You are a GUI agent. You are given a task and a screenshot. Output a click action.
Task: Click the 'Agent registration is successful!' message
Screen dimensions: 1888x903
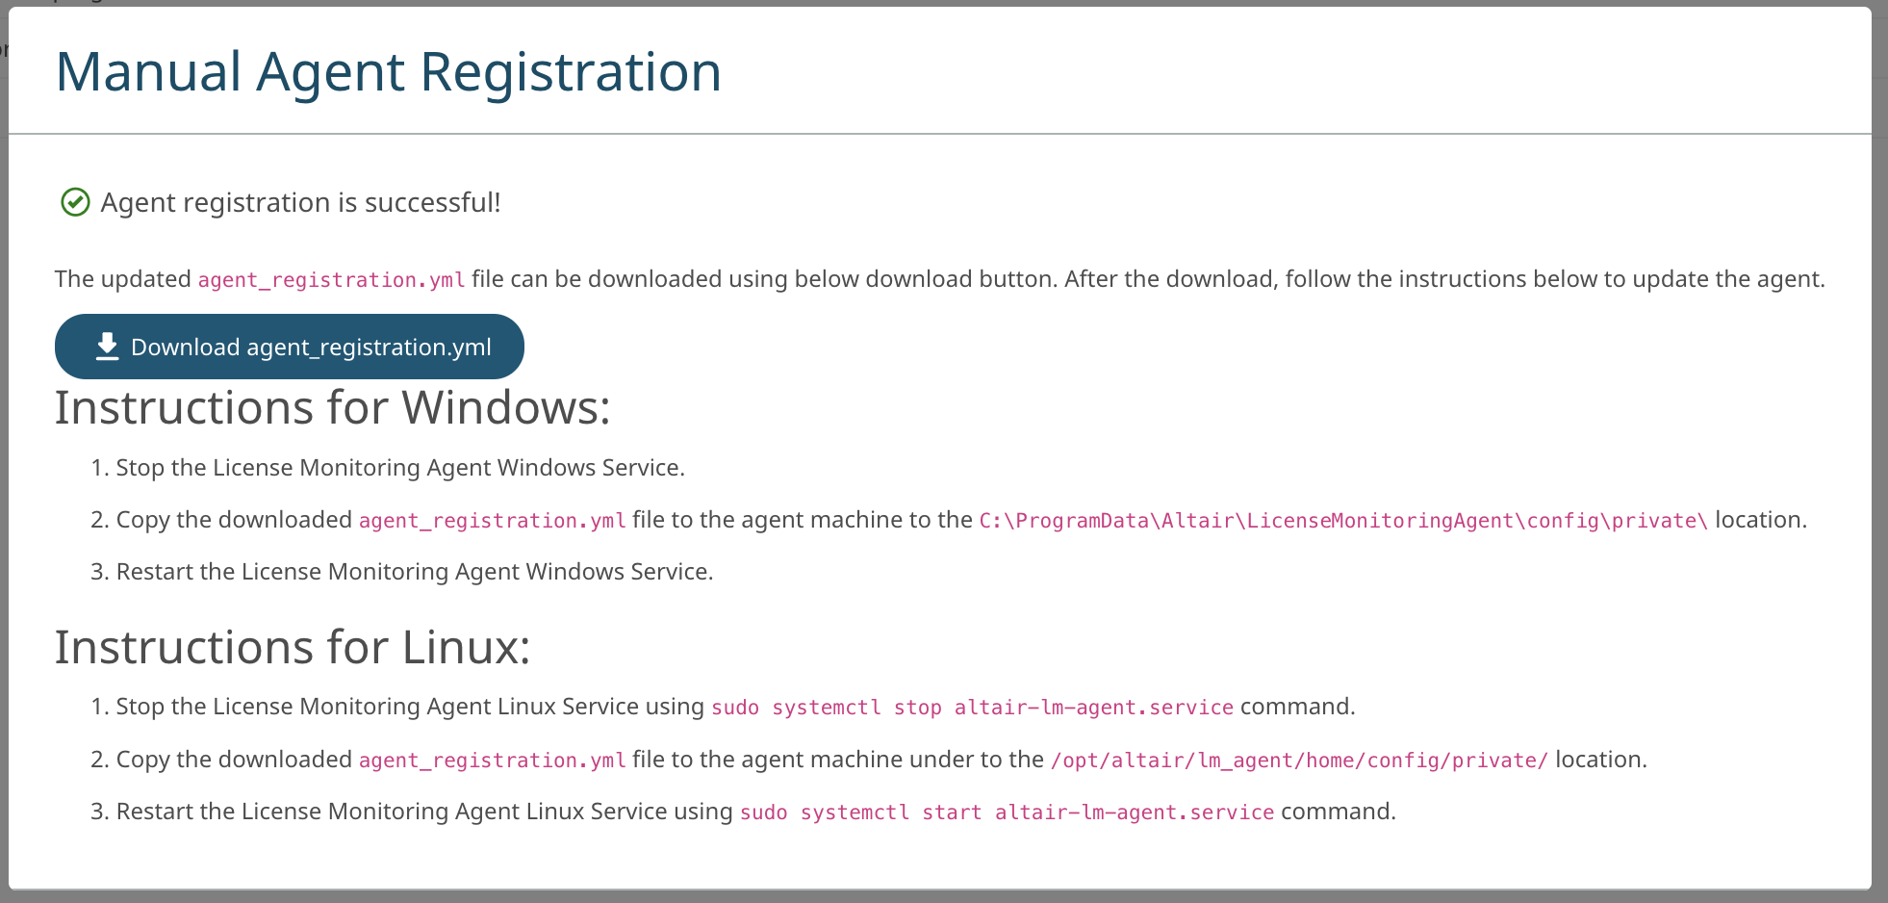300,203
